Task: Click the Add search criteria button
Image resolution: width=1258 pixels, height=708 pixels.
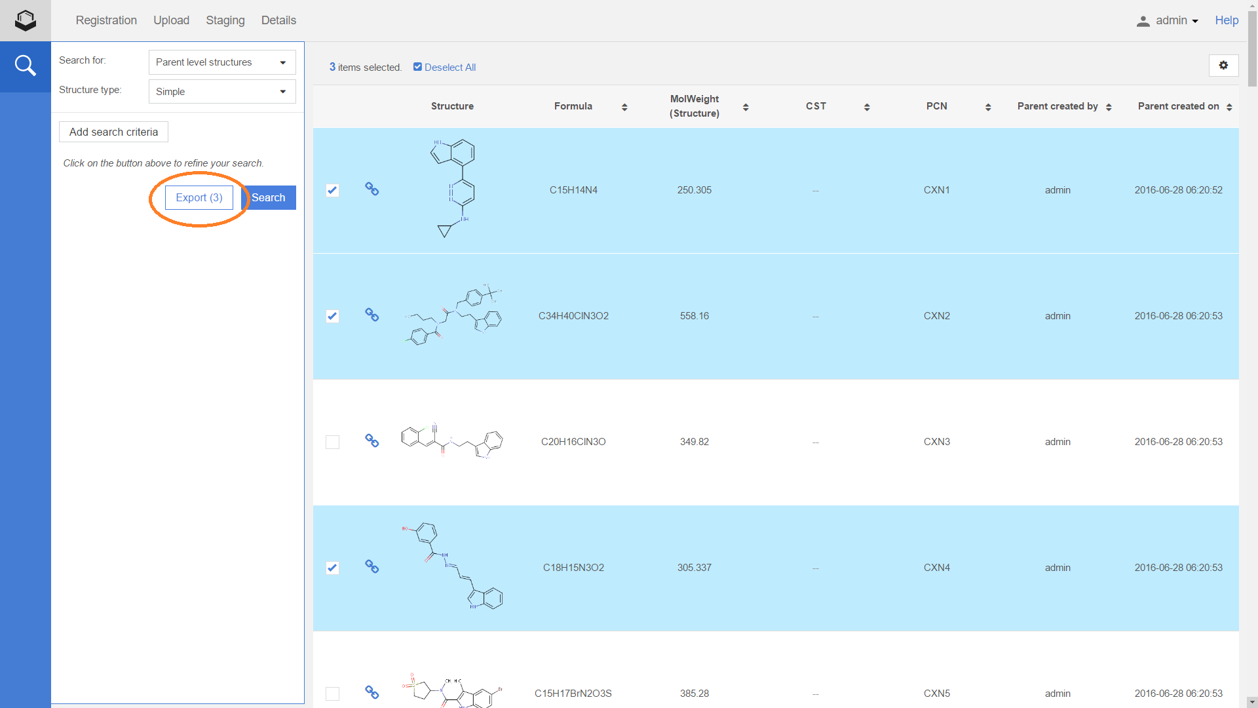Action: (x=113, y=132)
